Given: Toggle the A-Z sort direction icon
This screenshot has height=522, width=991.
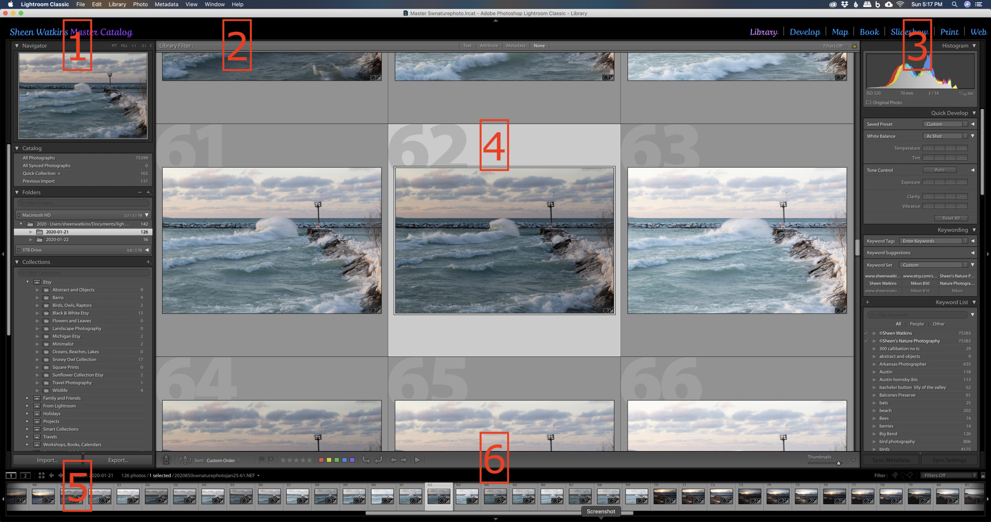Looking at the screenshot, I should point(185,460).
